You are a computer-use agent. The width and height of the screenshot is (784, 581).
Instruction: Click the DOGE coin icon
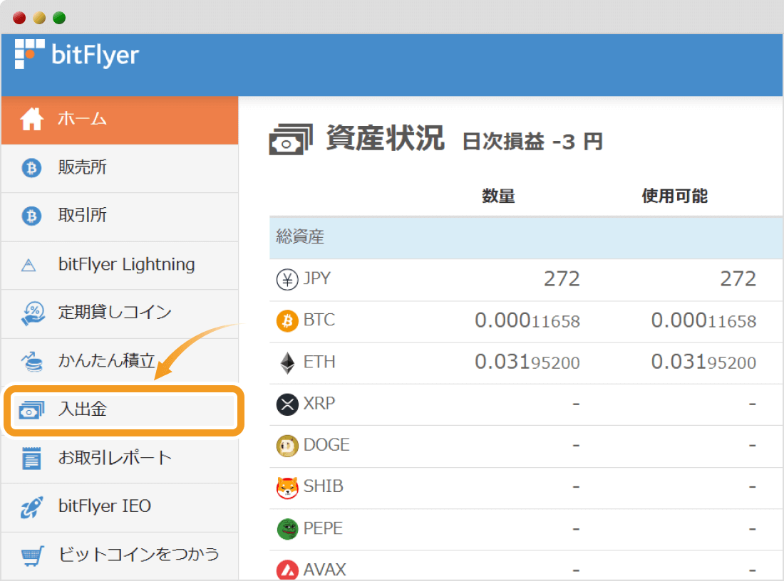(287, 446)
